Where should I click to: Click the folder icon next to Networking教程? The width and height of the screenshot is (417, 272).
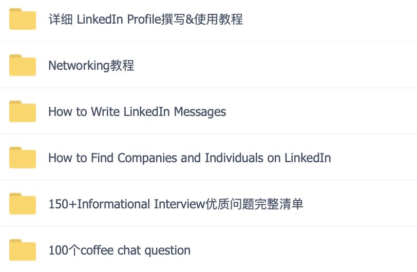(x=23, y=65)
